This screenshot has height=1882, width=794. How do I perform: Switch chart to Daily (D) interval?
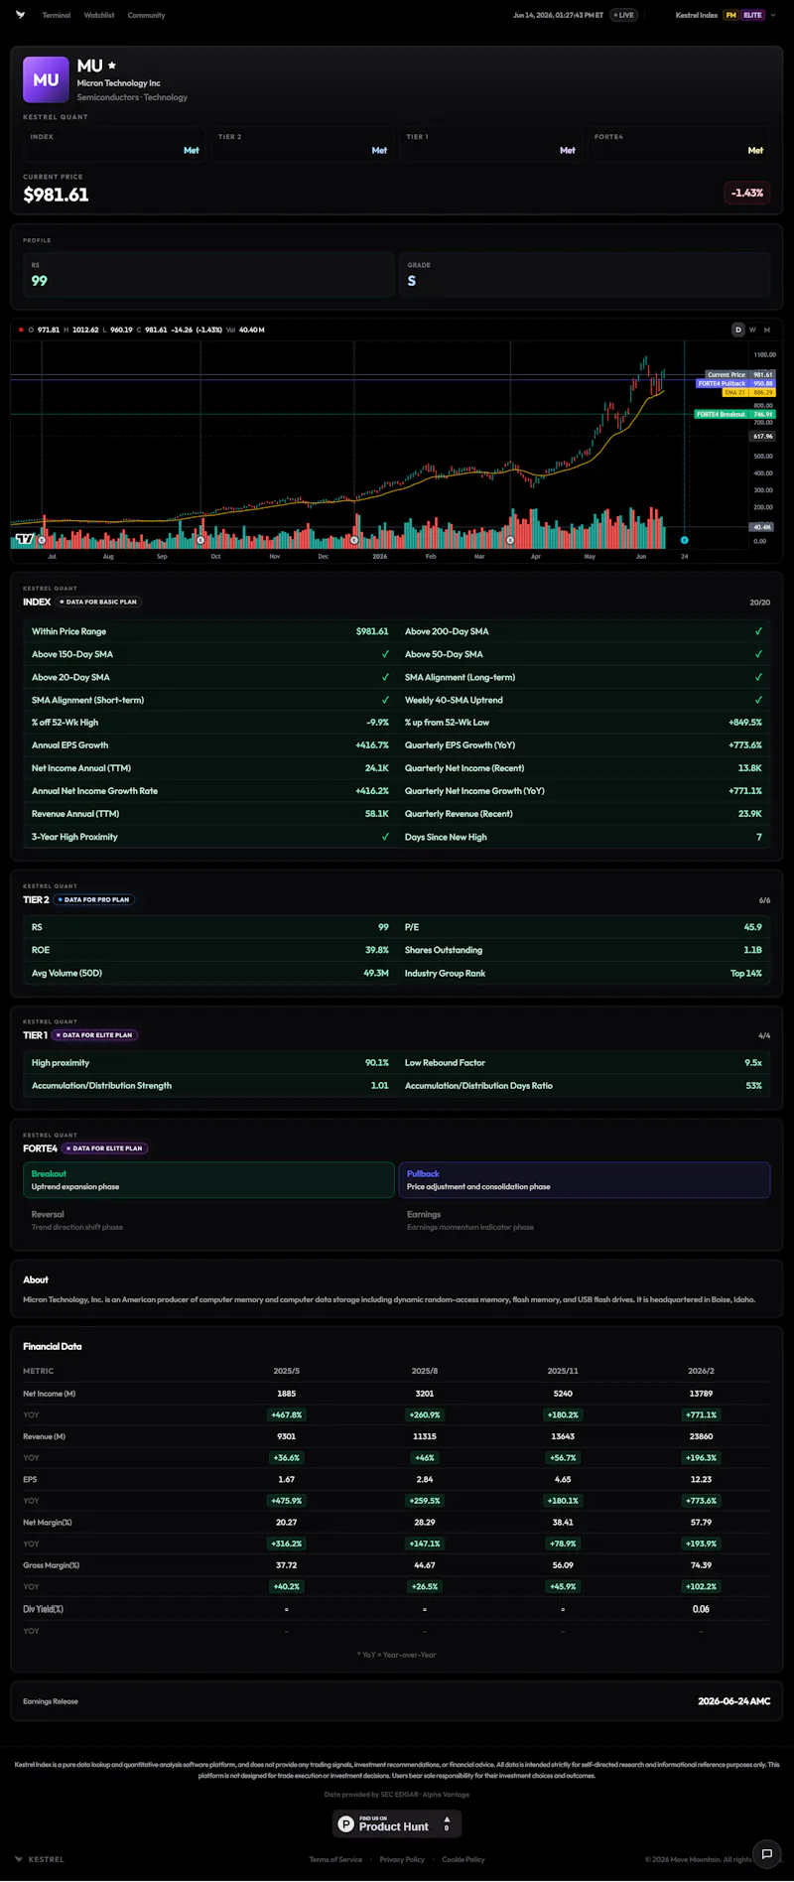click(737, 330)
